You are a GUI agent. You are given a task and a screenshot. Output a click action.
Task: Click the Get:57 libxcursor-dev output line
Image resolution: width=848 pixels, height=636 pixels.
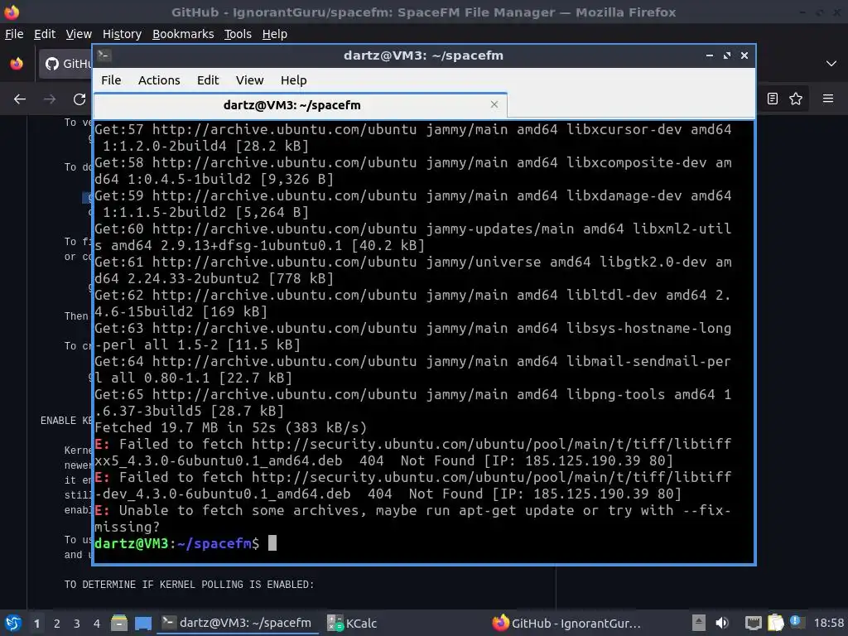pyautogui.click(x=412, y=137)
